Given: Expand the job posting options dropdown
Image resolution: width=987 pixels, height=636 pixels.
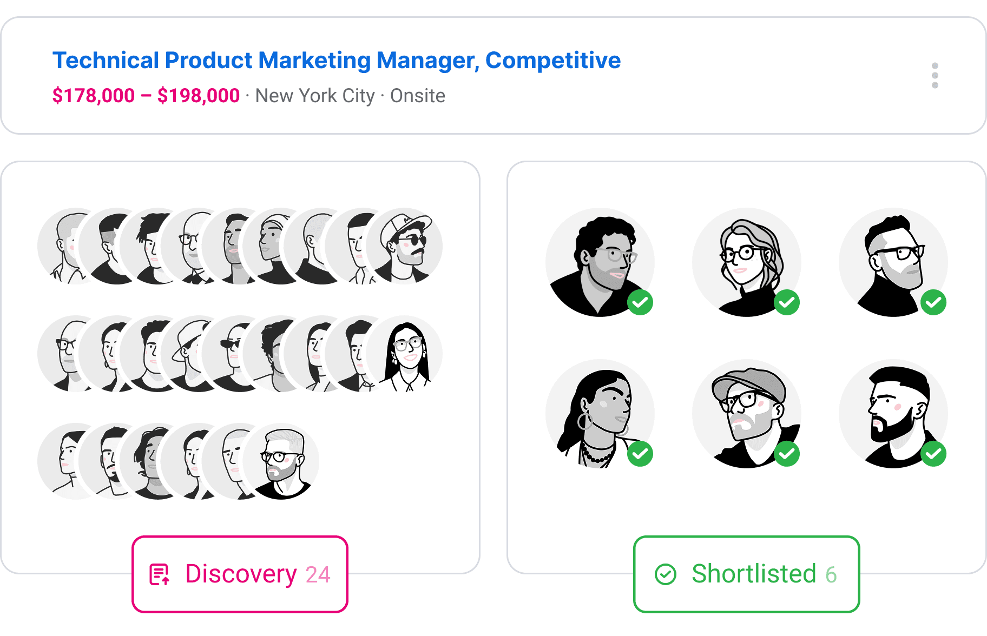Looking at the screenshot, I should click(936, 75).
